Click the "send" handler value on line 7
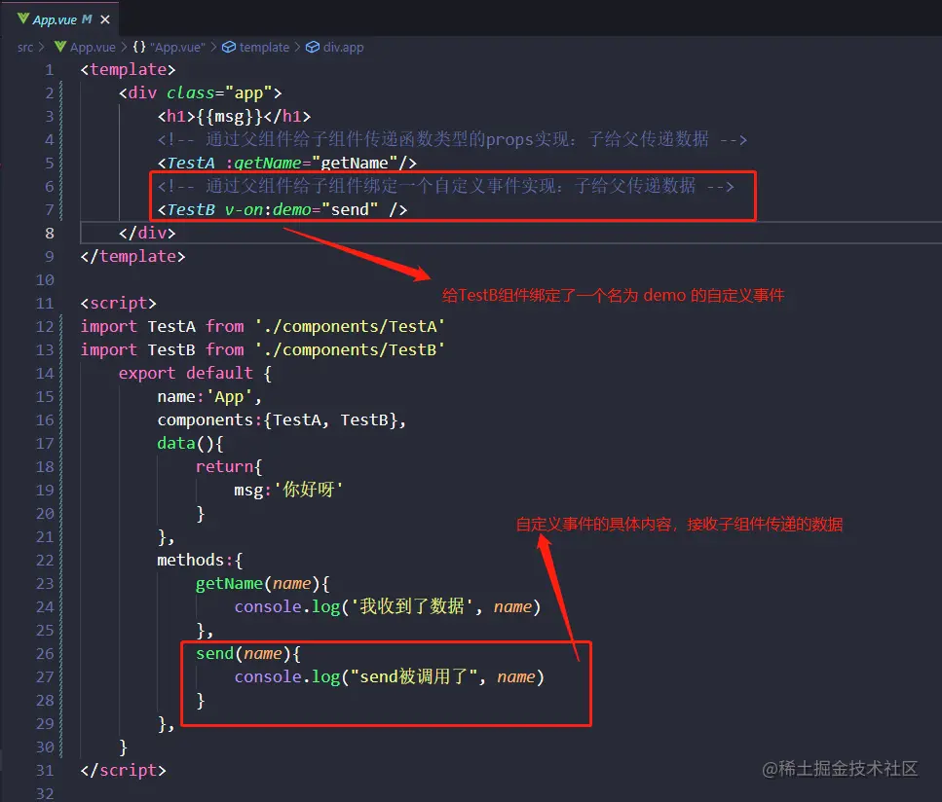The width and height of the screenshot is (942, 802). (x=350, y=209)
